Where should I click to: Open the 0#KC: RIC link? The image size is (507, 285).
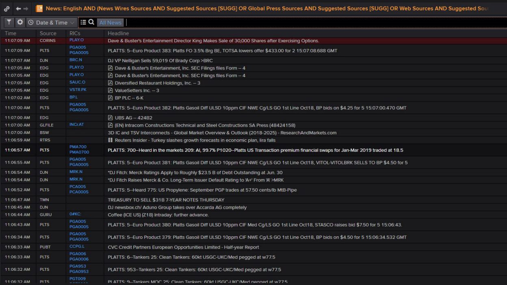pos(75,214)
